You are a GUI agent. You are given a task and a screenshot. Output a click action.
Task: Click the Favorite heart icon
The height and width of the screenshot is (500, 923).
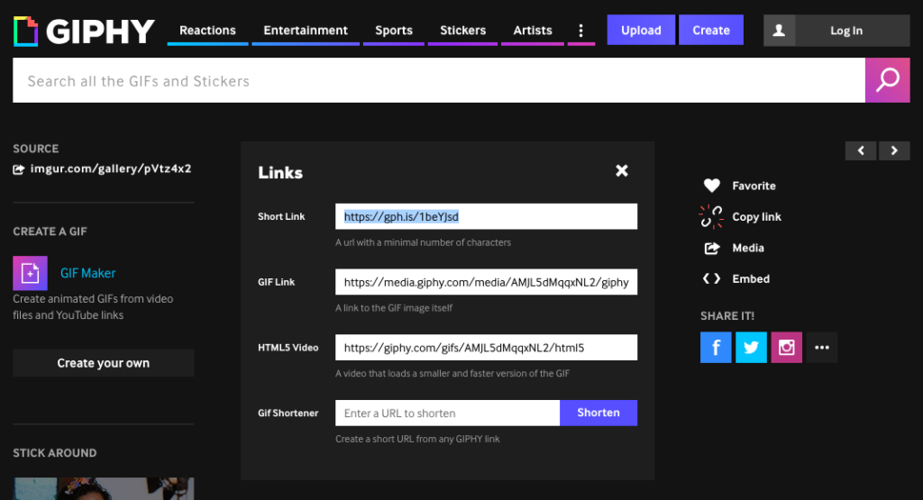712,186
